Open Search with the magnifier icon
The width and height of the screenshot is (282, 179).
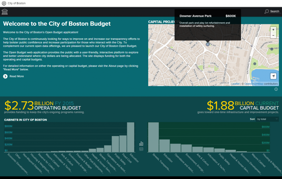tap(267, 11)
